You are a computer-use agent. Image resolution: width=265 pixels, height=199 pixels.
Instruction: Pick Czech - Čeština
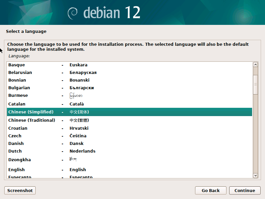pos(130,136)
